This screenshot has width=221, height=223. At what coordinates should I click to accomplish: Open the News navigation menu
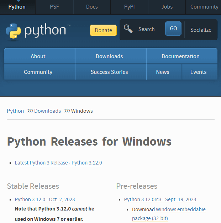click(163, 72)
